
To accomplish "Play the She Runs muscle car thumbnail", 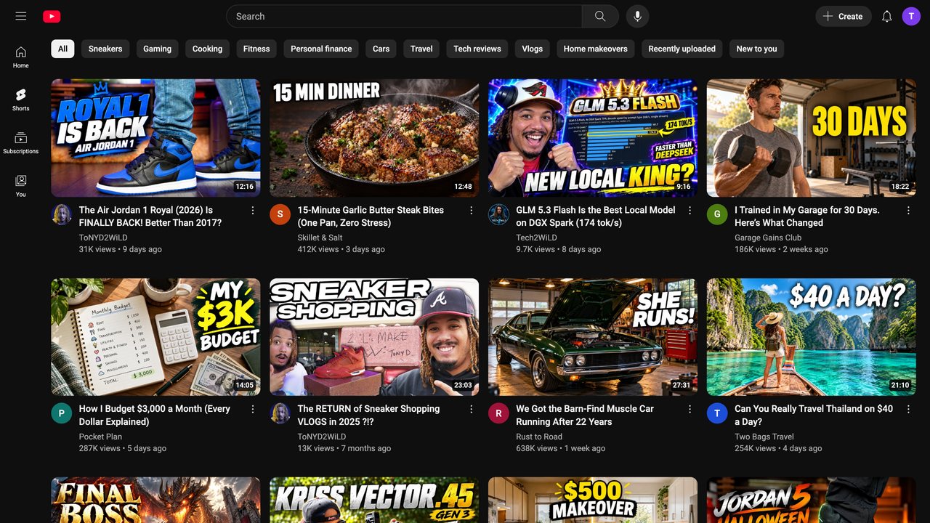I will [x=593, y=337].
